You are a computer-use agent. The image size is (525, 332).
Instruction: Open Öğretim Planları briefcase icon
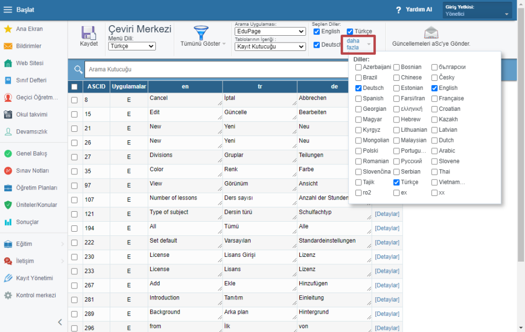[8, 188]
